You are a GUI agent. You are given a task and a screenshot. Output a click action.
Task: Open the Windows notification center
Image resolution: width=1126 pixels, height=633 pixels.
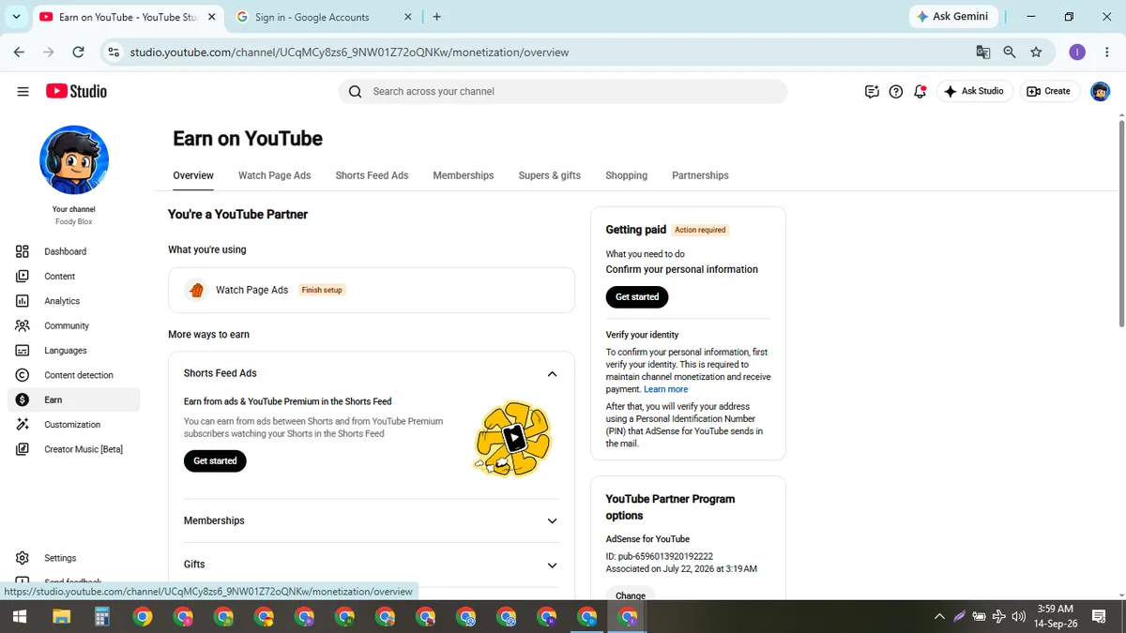(1100, 617)
